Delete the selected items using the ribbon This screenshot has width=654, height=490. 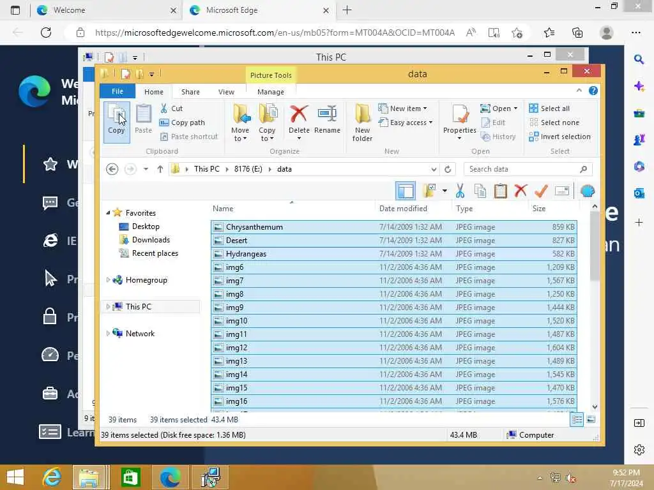(x=299, y=122)
